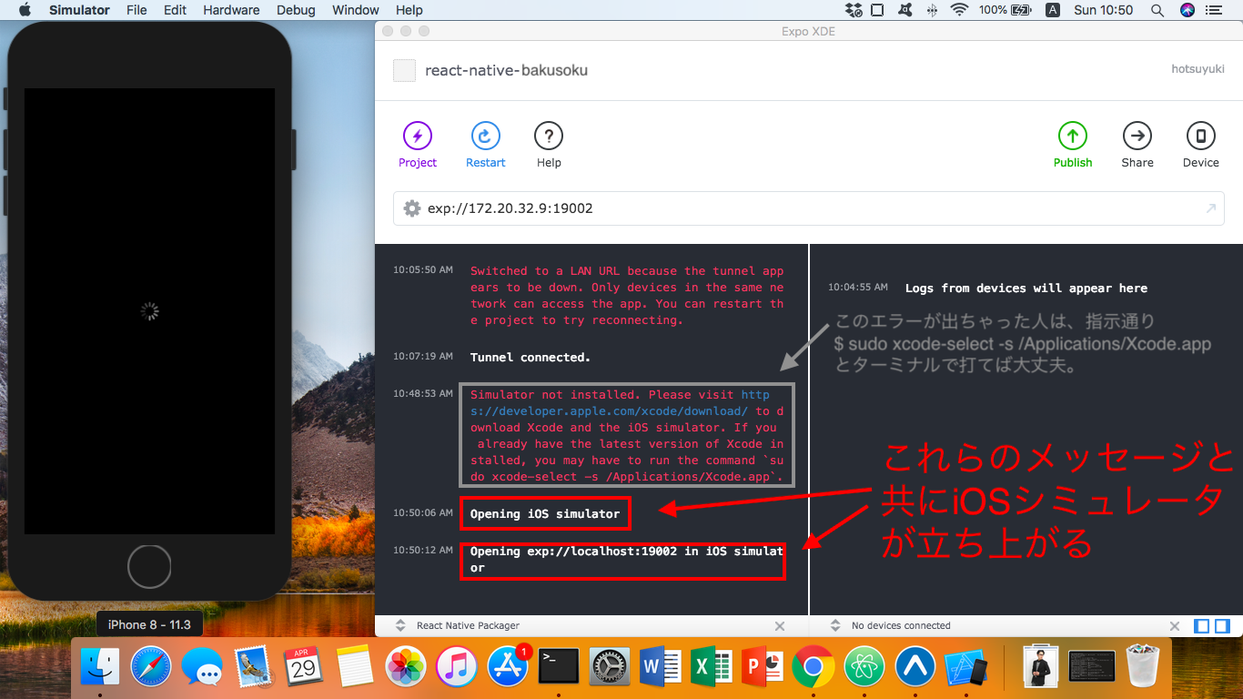Open Atom editor from the Dock
This screenshot has height=699, width=1243.
click(x=864, y=668)
